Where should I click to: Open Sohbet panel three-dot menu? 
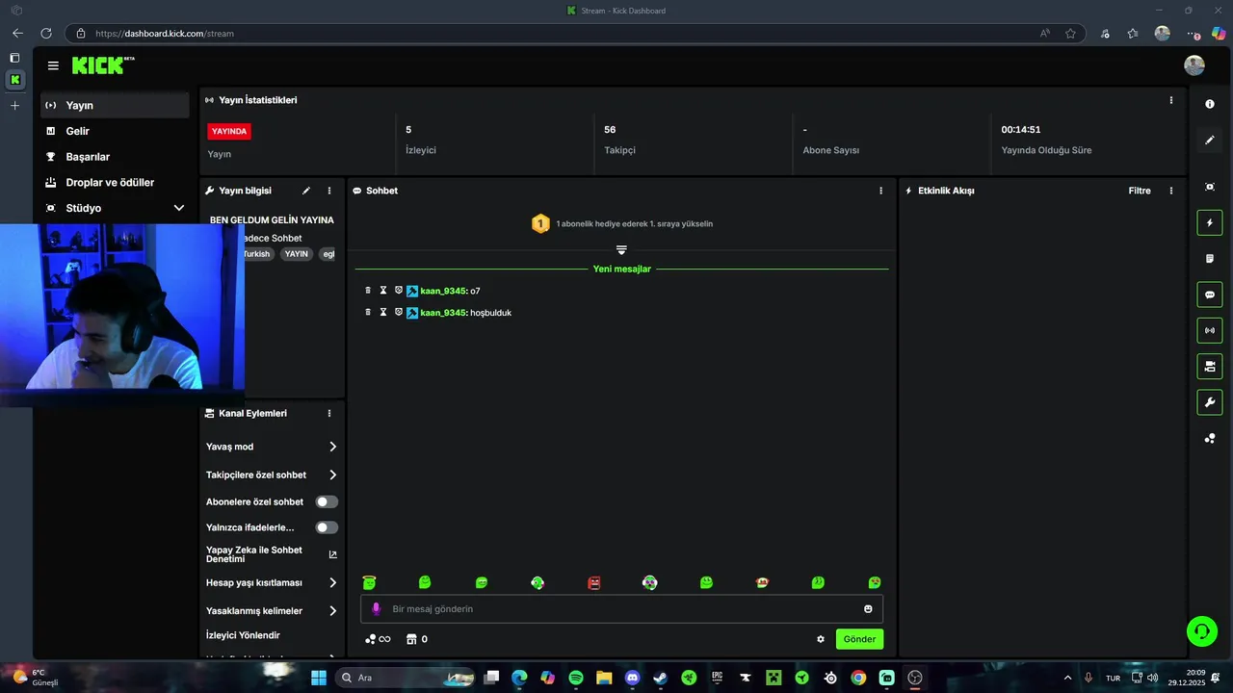880,191
